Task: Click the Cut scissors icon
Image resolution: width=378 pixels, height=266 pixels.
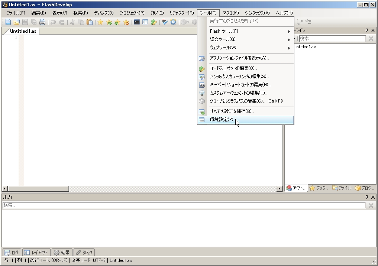Action: coord(72,22)
